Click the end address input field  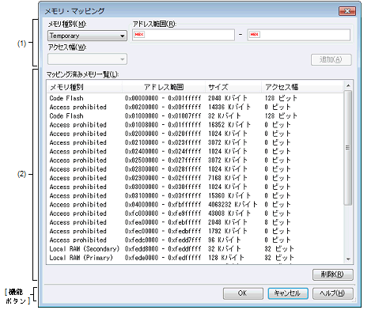point(299,35)
